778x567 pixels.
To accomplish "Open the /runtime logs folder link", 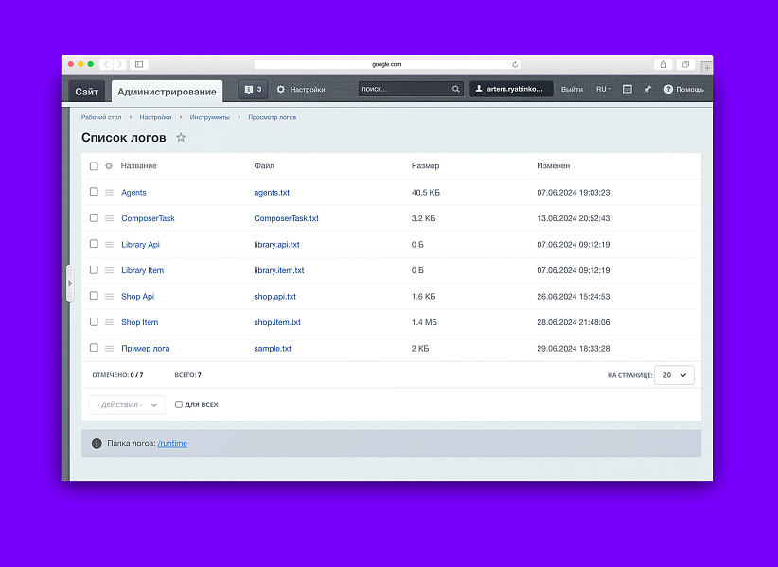I will (x=172, y=443).
